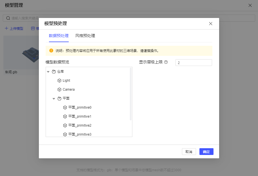This screenshot has height=176, width=258.
Task: Collapse the 平面 tree node arrow
Action: pyautogui.click(x=54, y=99)
